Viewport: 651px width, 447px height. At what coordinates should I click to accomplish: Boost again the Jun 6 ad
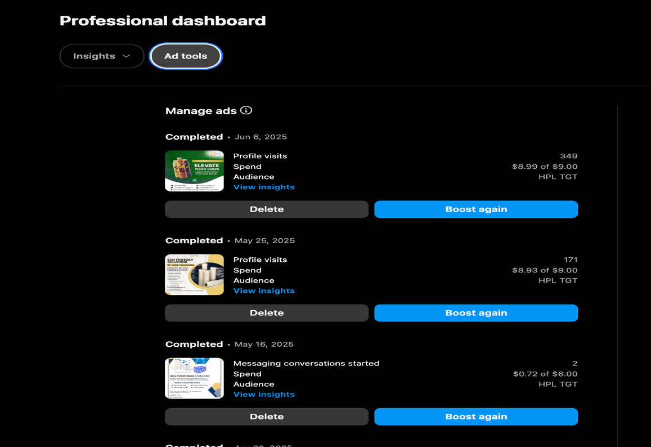tap(475, 209)
